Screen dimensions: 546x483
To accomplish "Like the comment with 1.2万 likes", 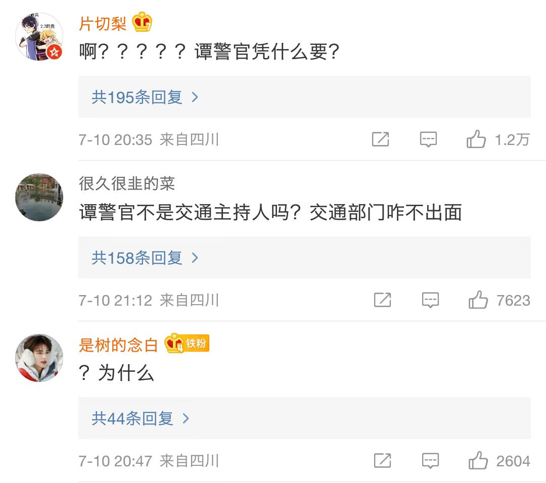I will click(476, 139).
